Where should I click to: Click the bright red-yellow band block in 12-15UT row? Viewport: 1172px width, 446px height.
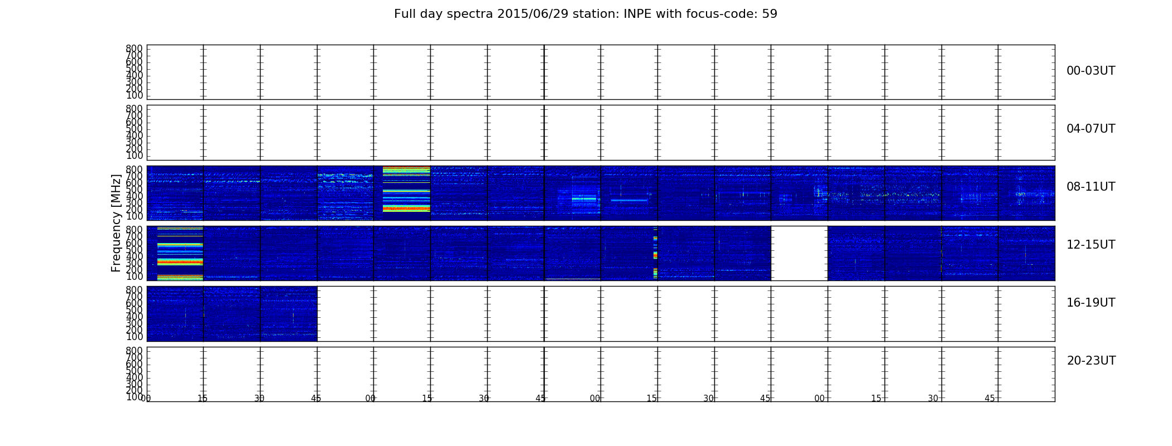point(180,253)
